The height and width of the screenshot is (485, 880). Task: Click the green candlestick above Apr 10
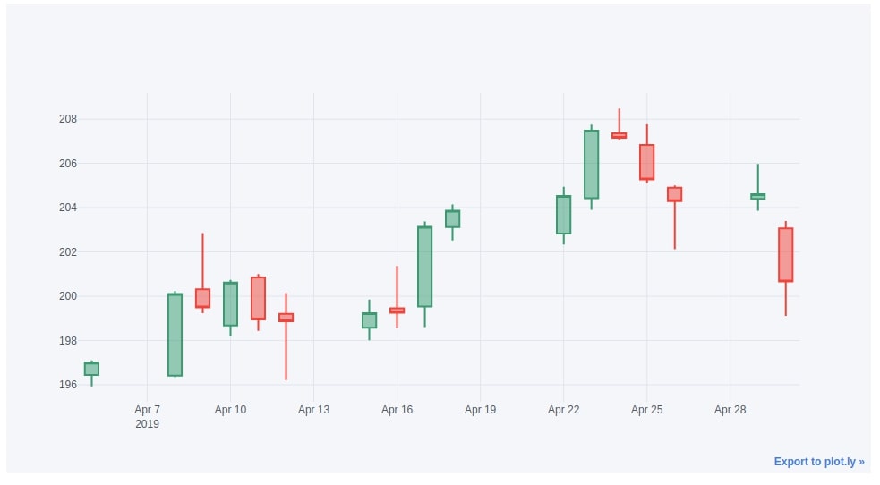[x=230, y=303]
